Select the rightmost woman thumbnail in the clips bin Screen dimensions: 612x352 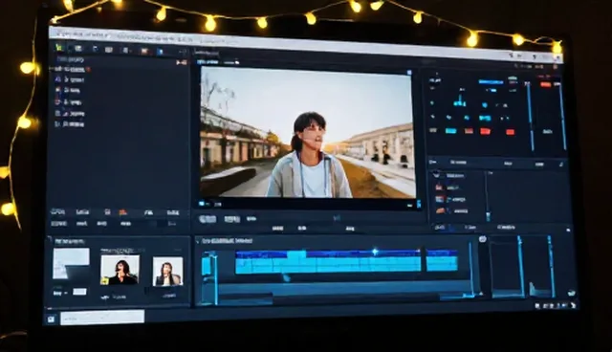click(167, 272)
